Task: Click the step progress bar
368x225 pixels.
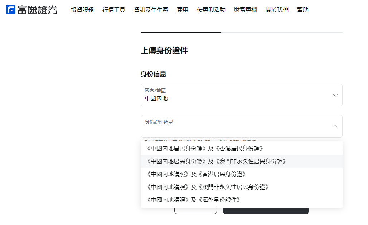Action: click(242, 32)
